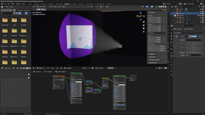Select rendered viewport shading mode
This screenshot has width=205, height=115.
click(x=166, y=7)
